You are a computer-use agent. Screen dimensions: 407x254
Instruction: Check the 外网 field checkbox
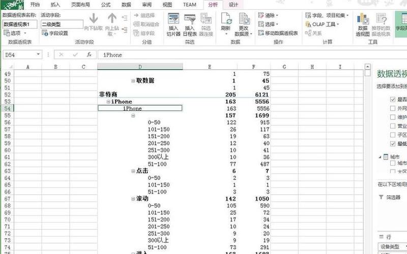click(x=393, y=108)
